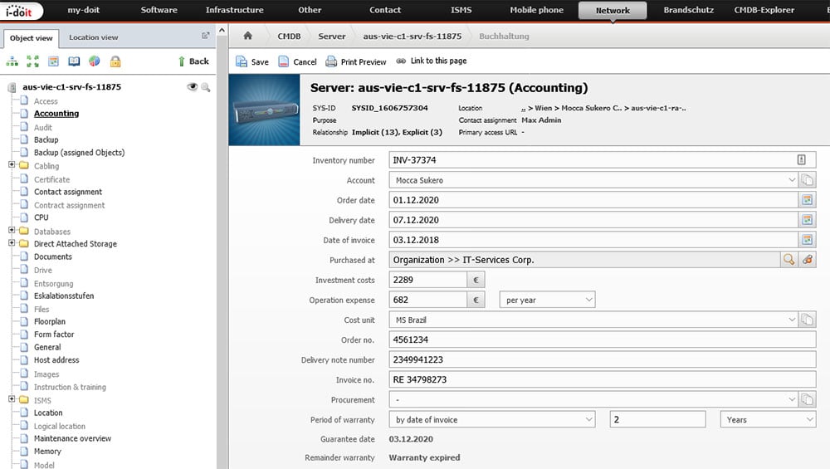This screenshot has height=469, width=830.
Task: Open the Account dropdown showing Mocca Sukero
Action: 593,180
